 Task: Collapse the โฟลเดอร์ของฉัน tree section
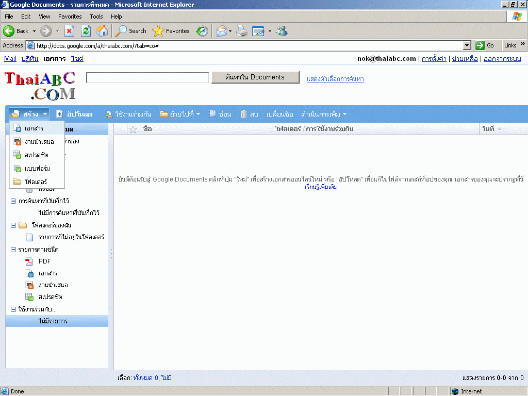tap(13, 225)
